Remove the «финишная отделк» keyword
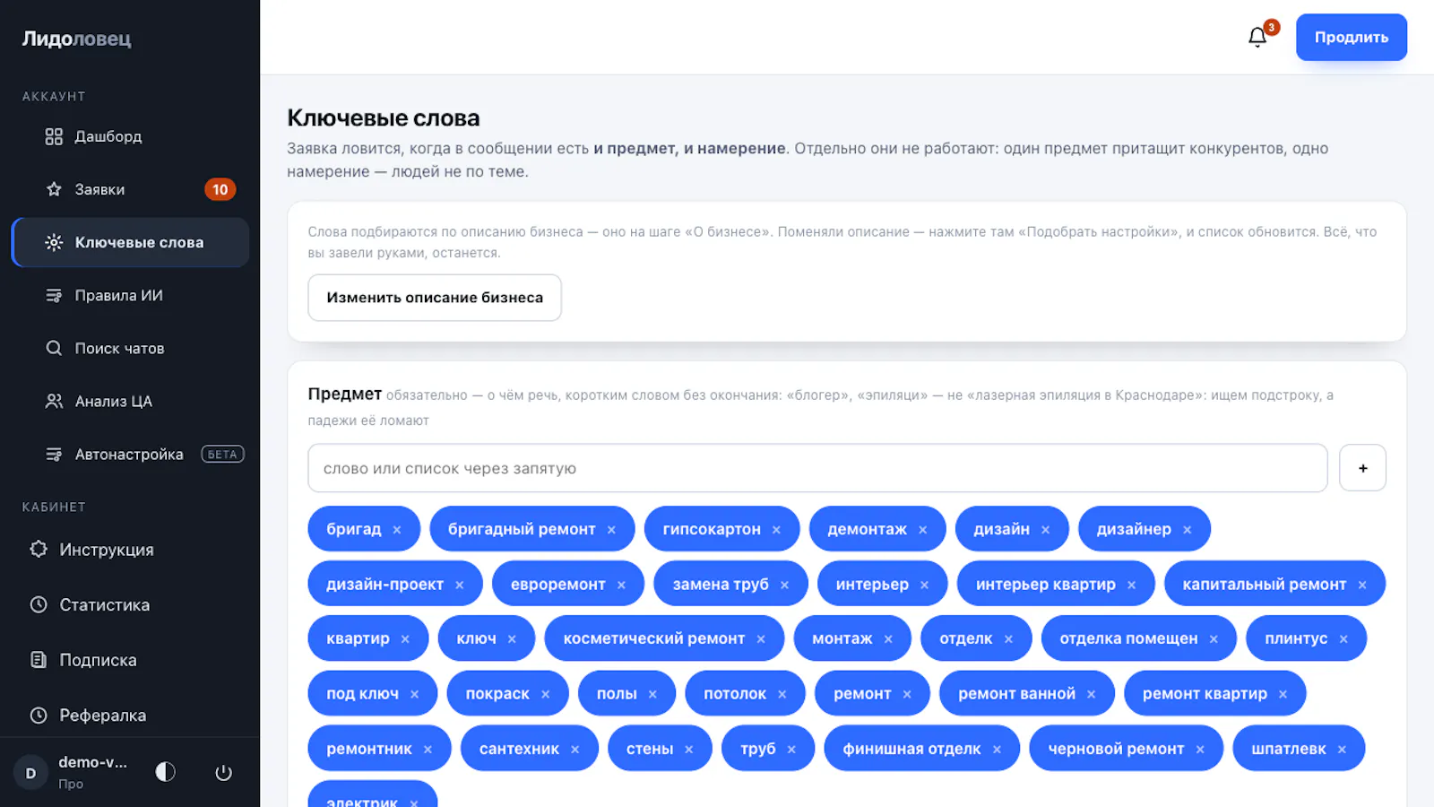 tap(997, 750)
